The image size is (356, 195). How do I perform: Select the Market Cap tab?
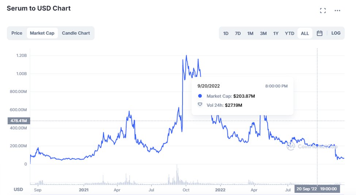tap(42, 33)
